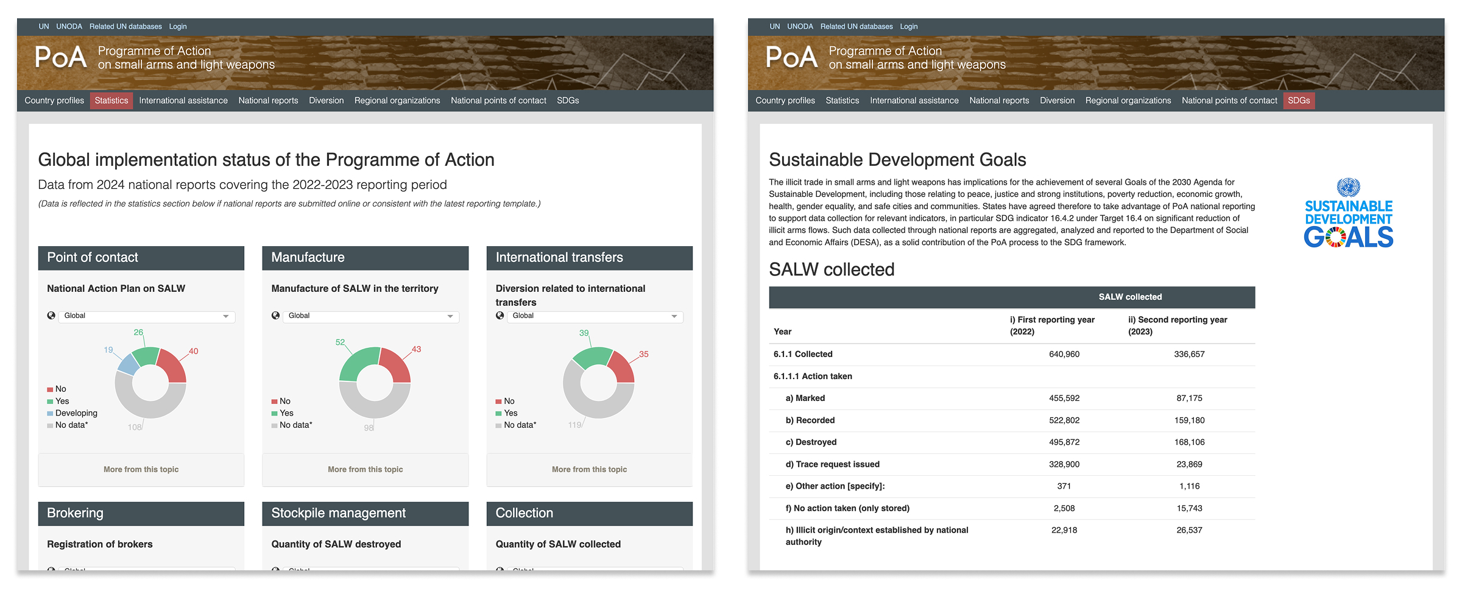Open the Country profiles section
The image size is (1462, 591).
[54, 101]
